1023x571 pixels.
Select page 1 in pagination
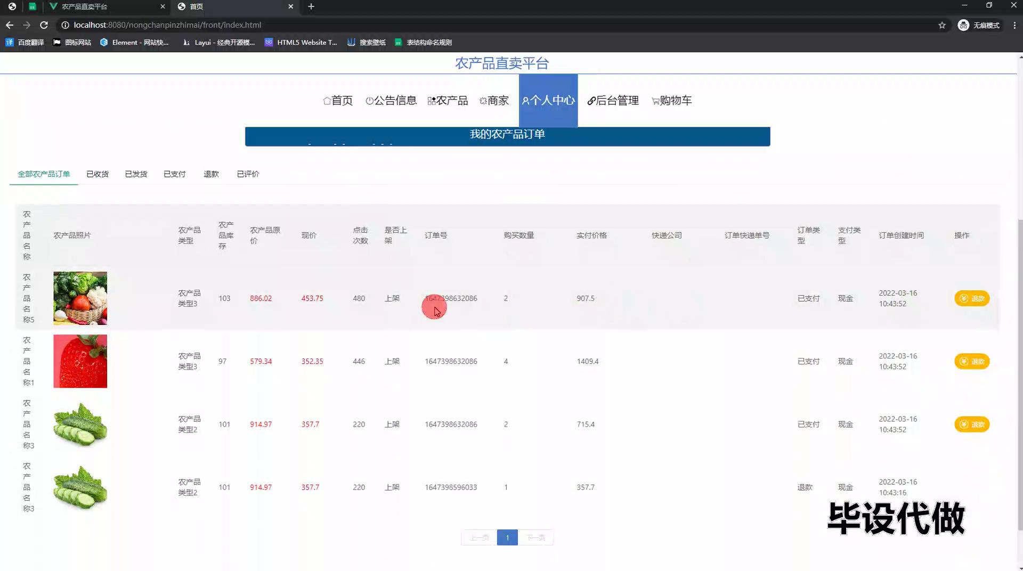[507, 537]
